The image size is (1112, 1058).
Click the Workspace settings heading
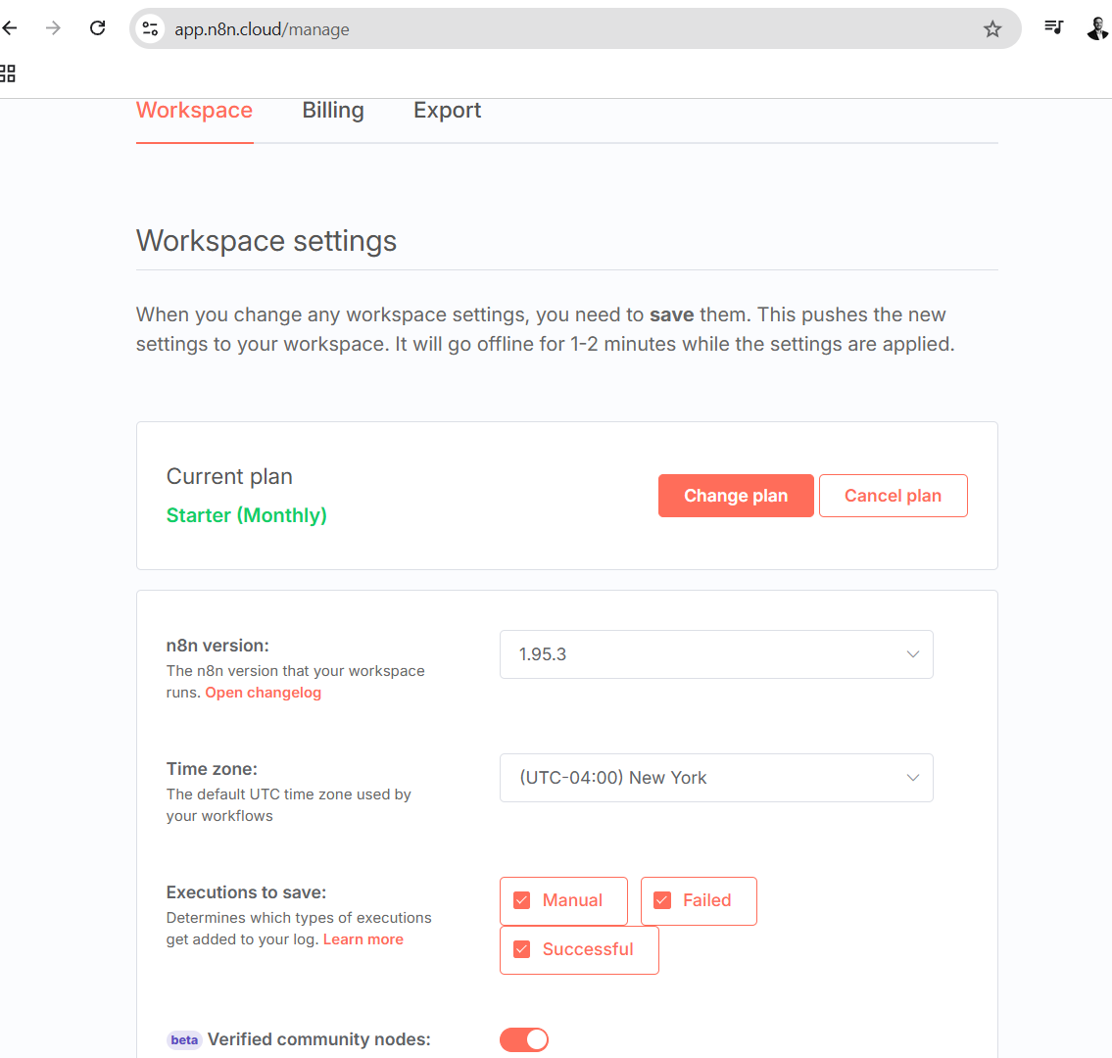coord(266,241)
